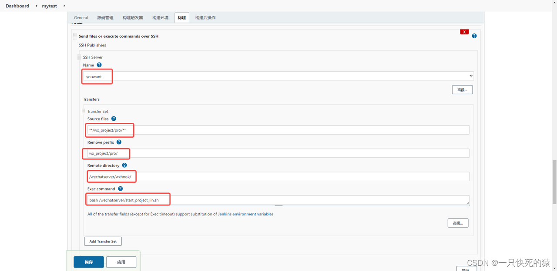Open help for SSH build step
Viewport: 557px width, 271px height.
coord(474,36)
